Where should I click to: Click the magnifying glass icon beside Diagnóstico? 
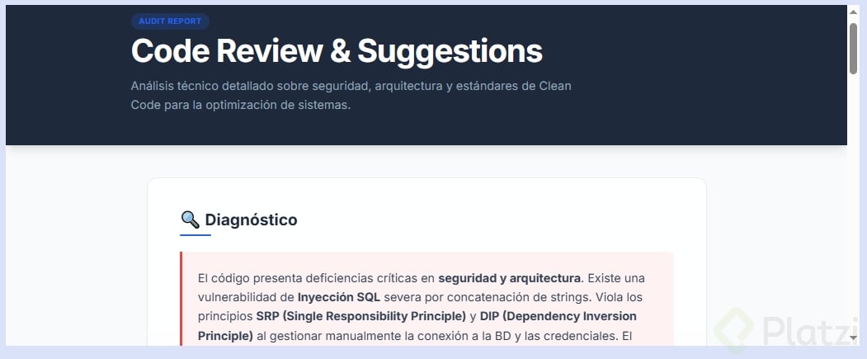pyautogui.click(x=190, y=220)
